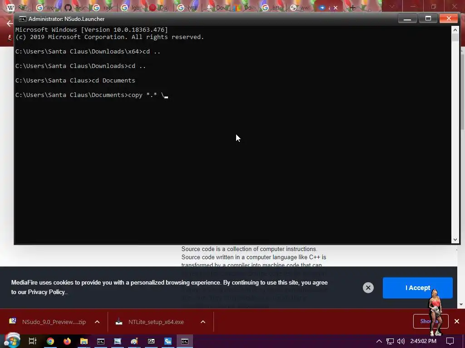Open the Action Center notifications icon
This screenshot has height=348, width=465.
click(x=450, y=341)
